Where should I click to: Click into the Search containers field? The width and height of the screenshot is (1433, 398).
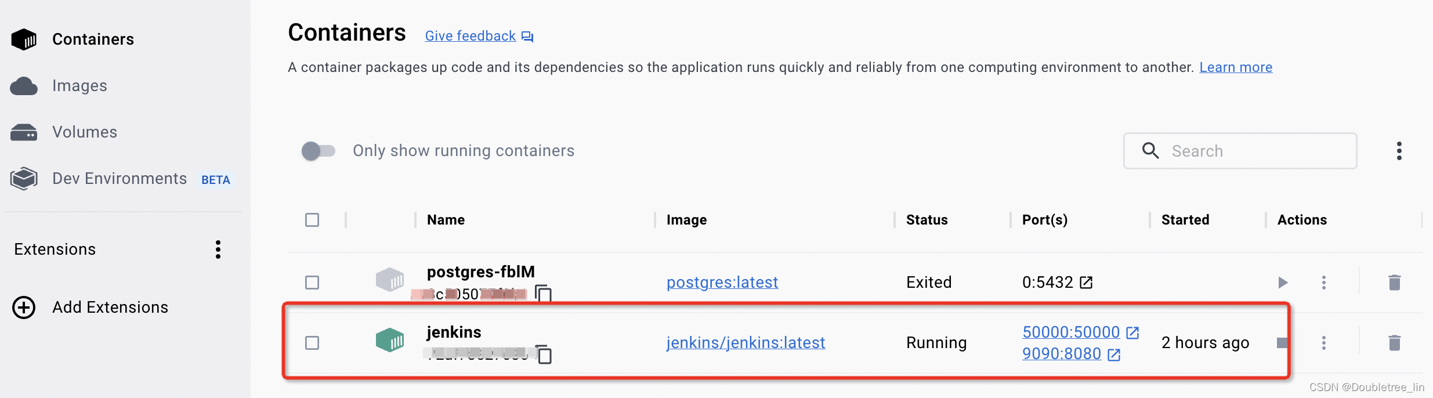1240,151
